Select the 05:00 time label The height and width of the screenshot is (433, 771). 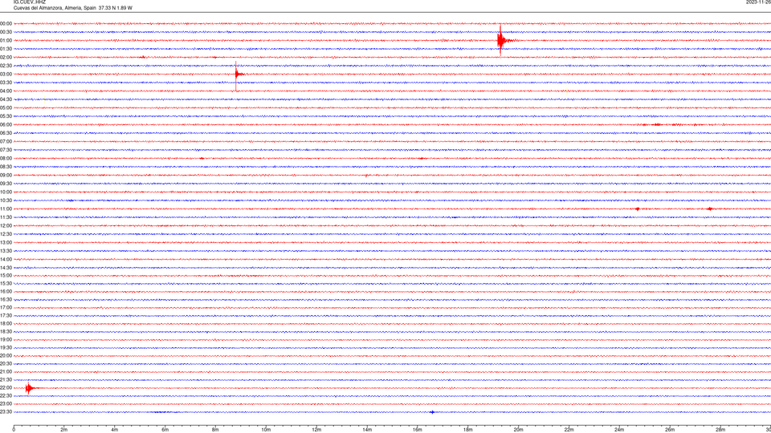6,108
